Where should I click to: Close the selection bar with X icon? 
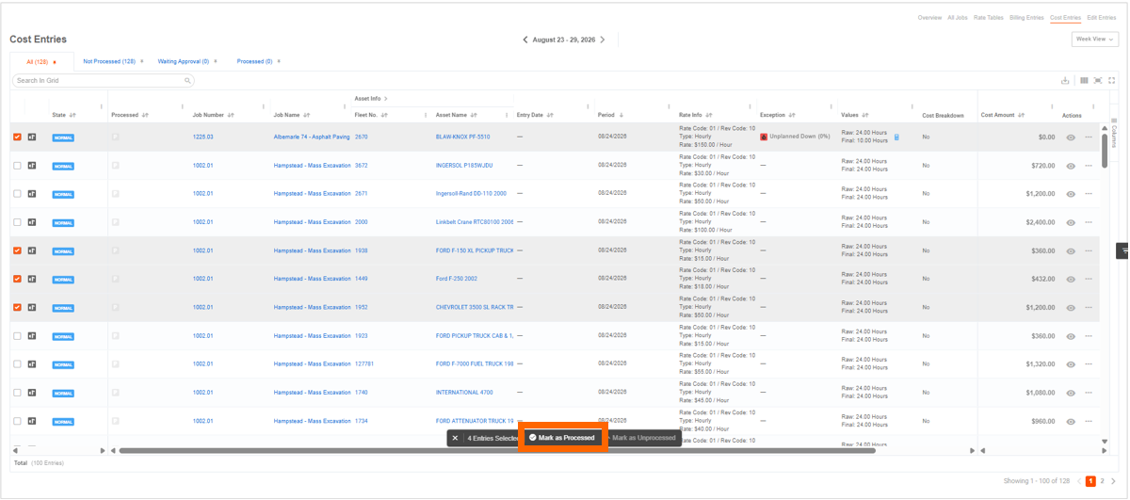455,438
